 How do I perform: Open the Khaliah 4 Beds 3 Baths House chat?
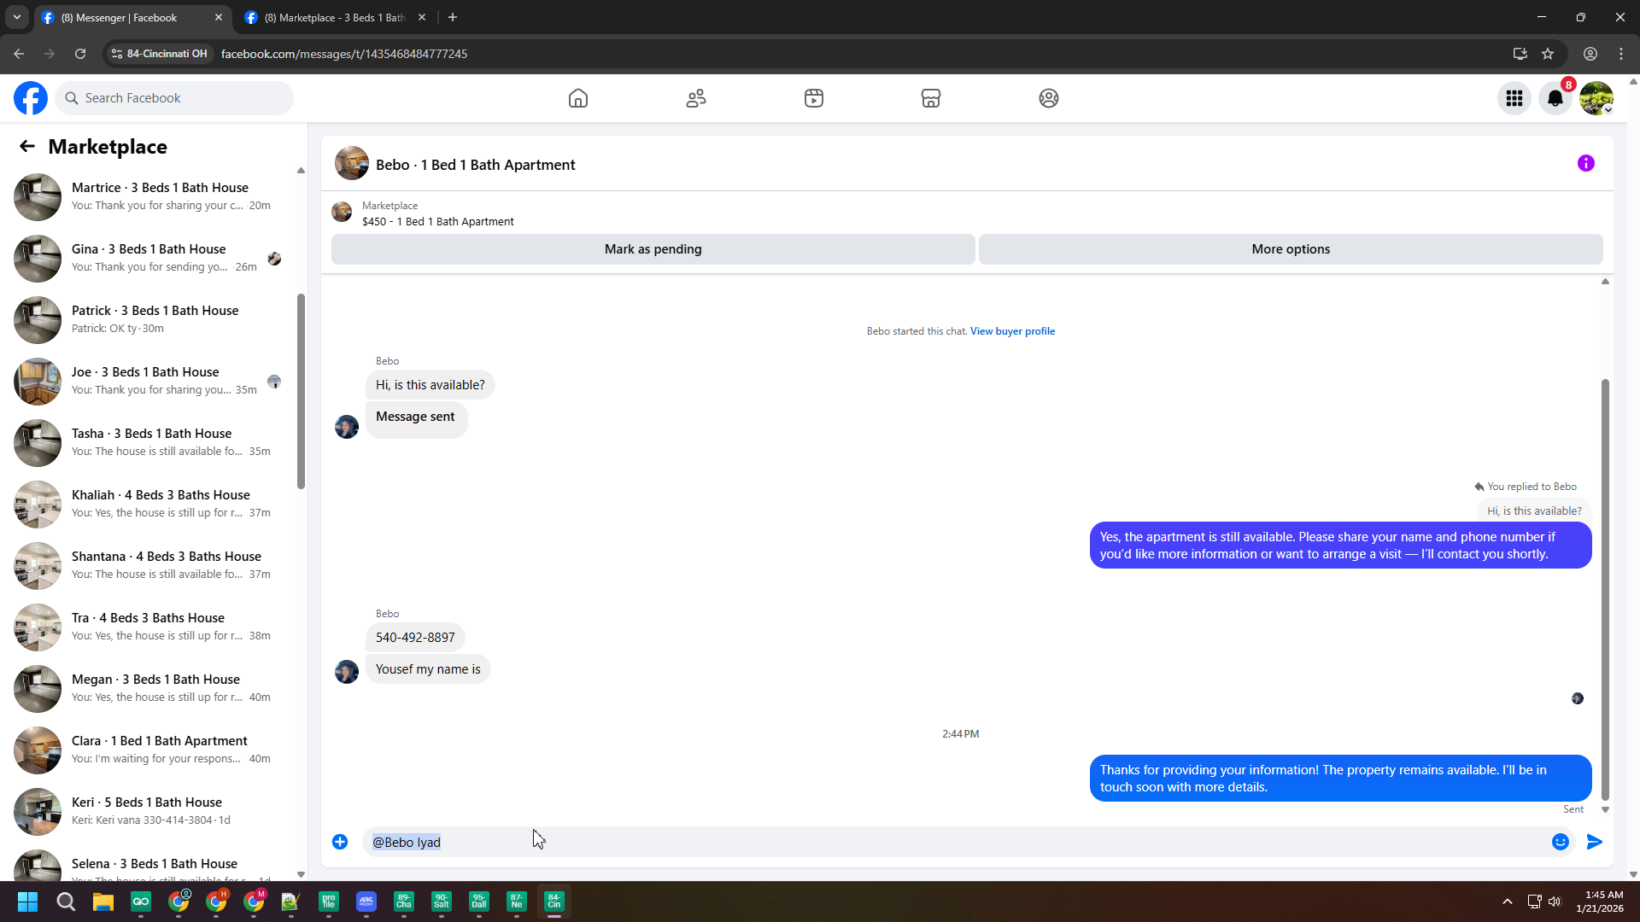149,504
